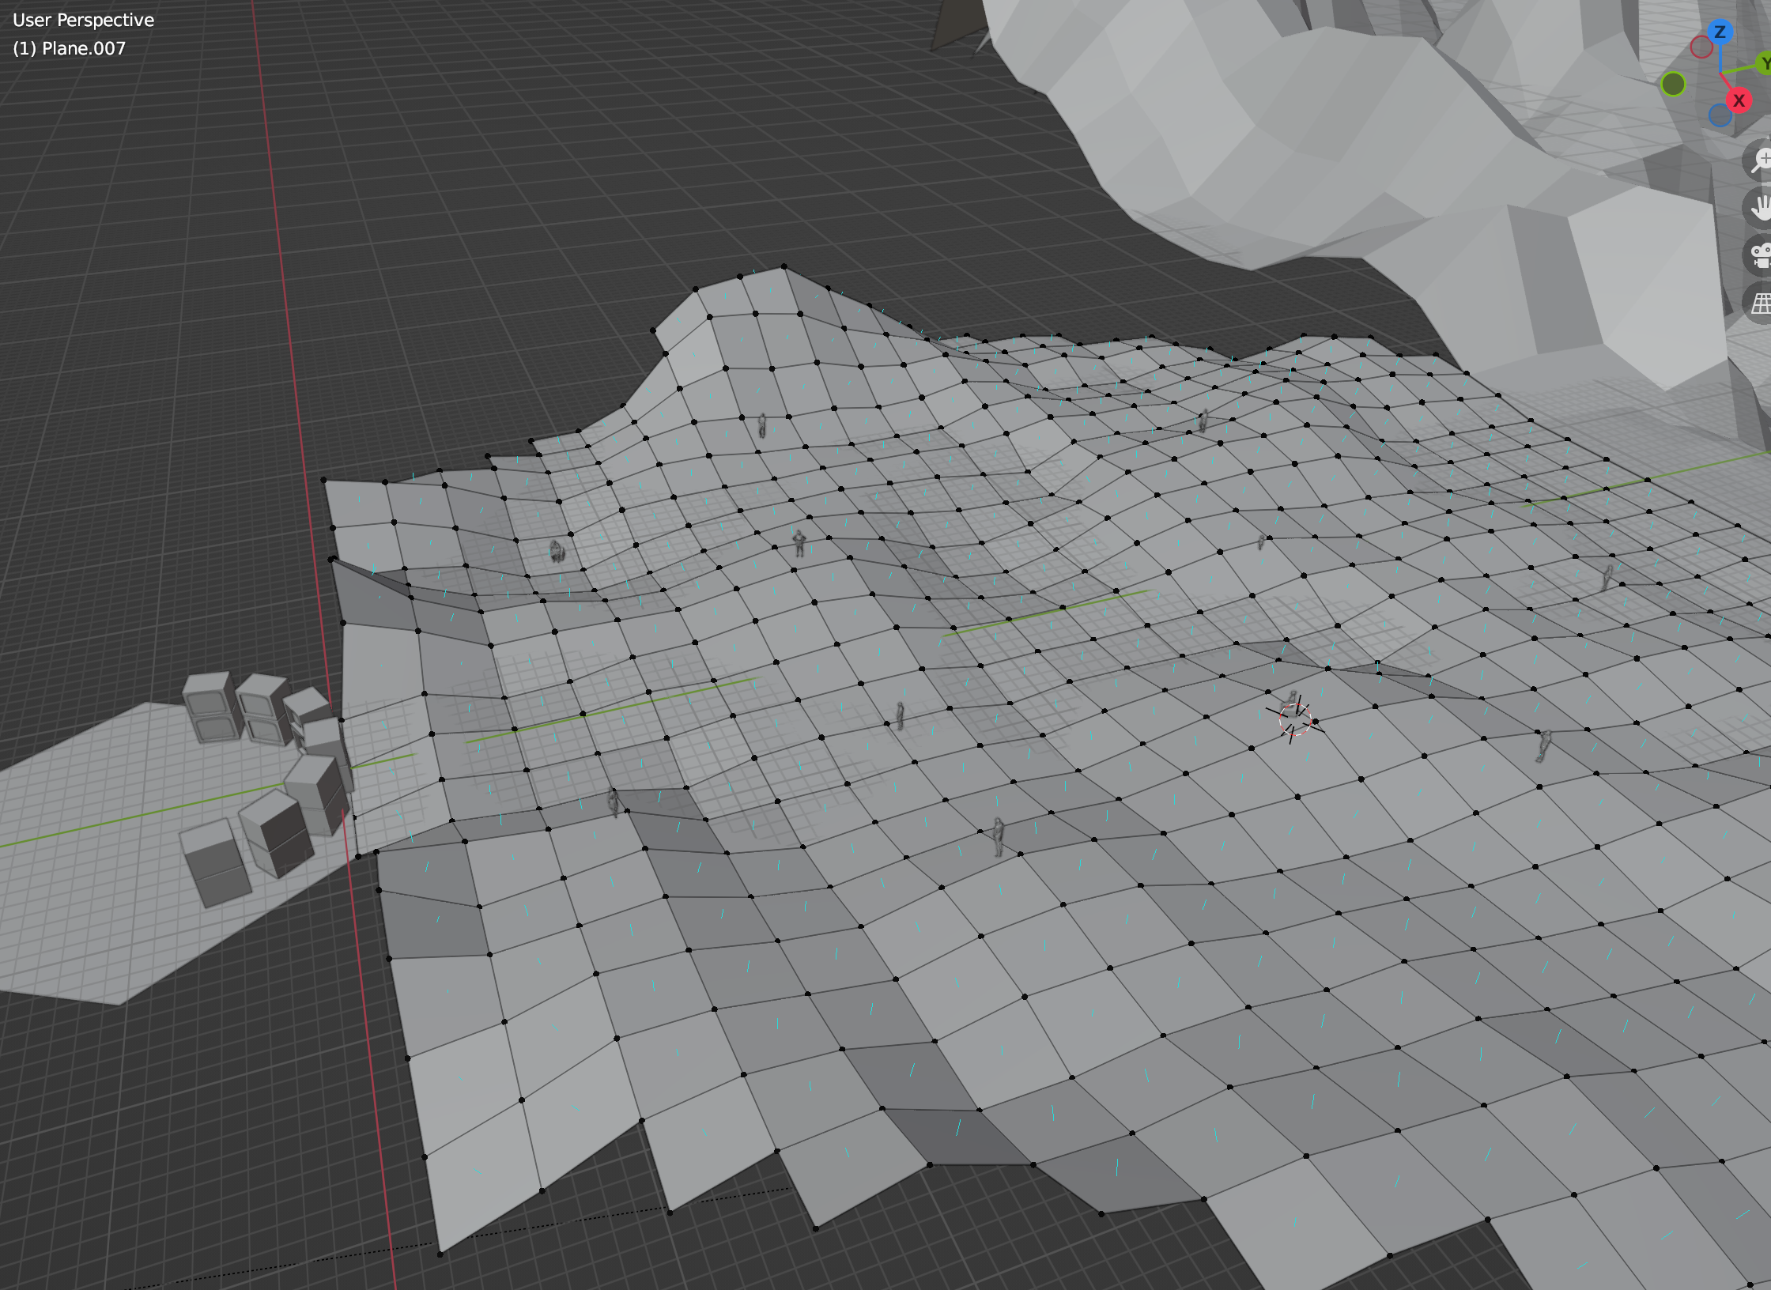Toggle the camera view button

tap(1760, 255)
